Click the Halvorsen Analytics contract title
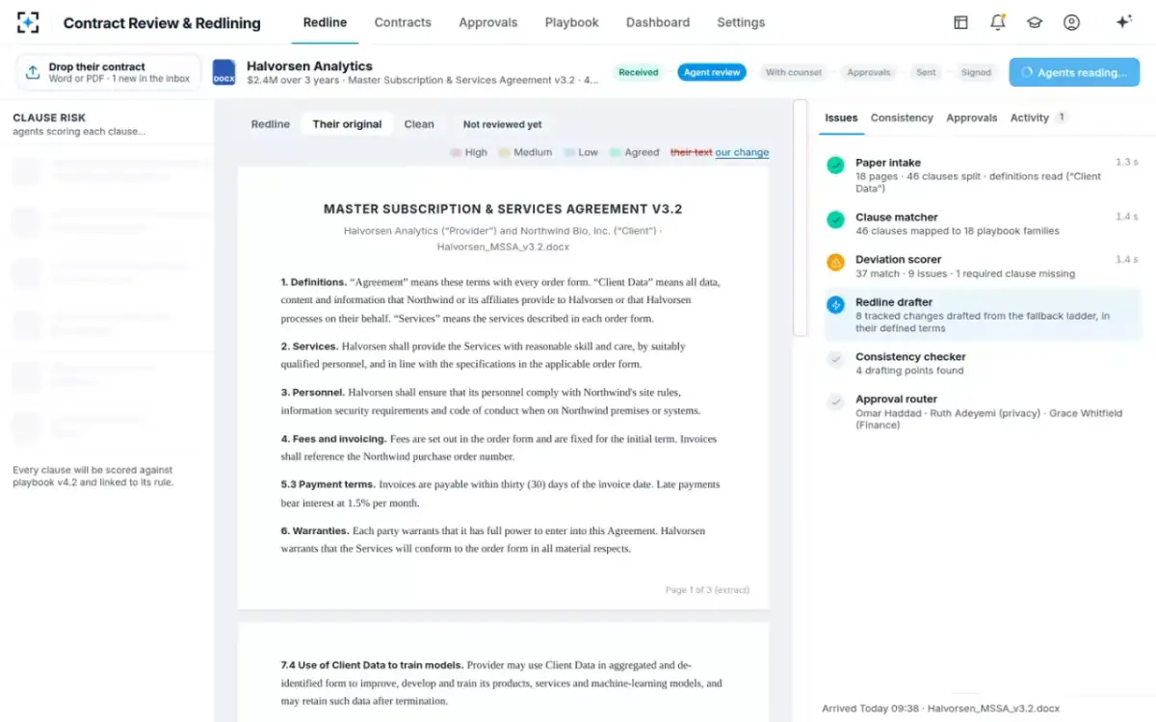The height and width of the screenshot is (722, 1156). point(309,65)
